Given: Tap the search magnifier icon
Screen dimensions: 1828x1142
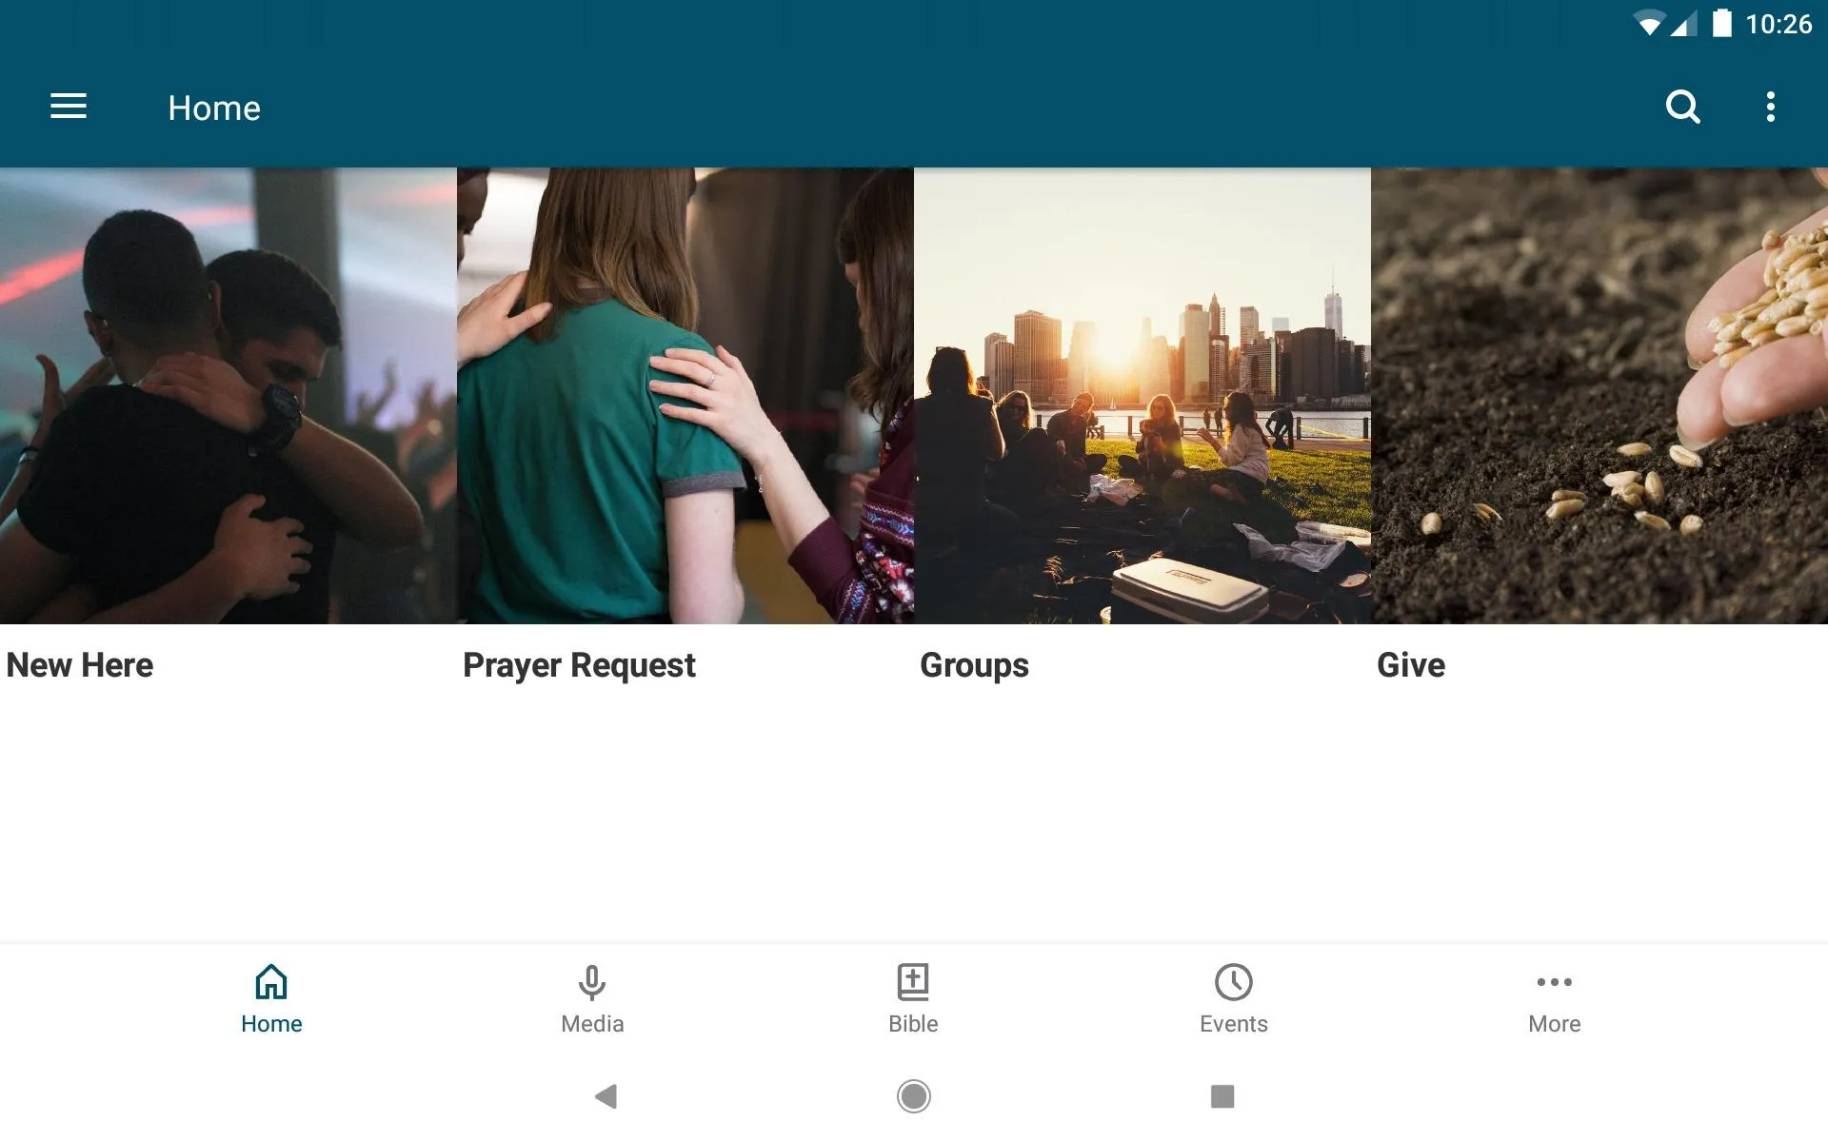Looking at the screenshot, I should [x=1684, y=108].
